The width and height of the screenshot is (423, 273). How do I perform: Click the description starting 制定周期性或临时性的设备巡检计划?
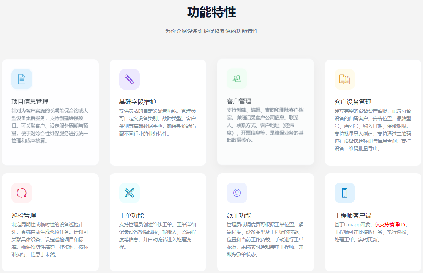50,240
